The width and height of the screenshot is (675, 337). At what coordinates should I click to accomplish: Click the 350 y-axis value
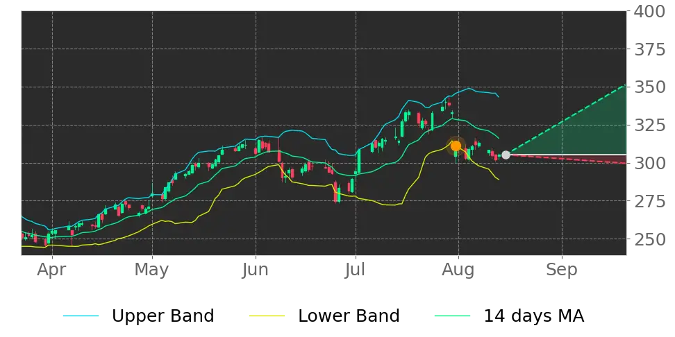(x=651, y=87)
